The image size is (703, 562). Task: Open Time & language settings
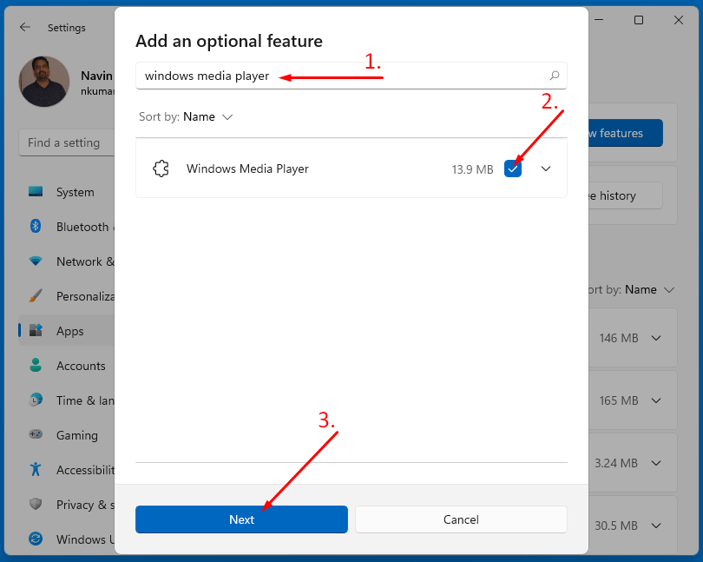tap(66, 400)
